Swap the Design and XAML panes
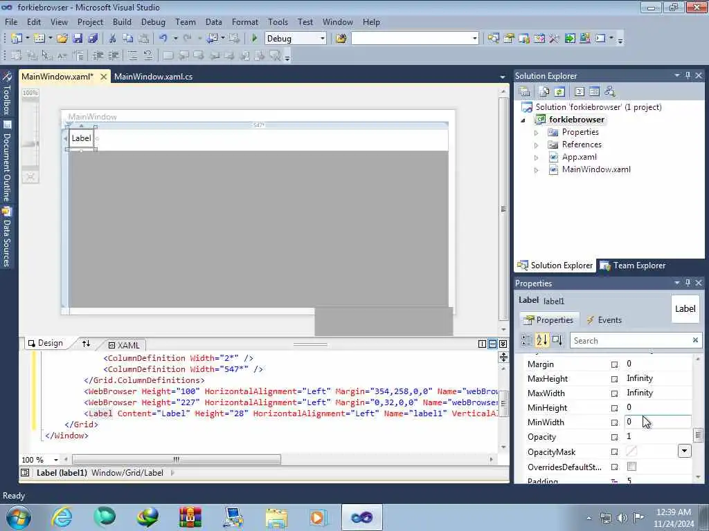The height and width of the screenshot is (531, 709). point(86,344)
